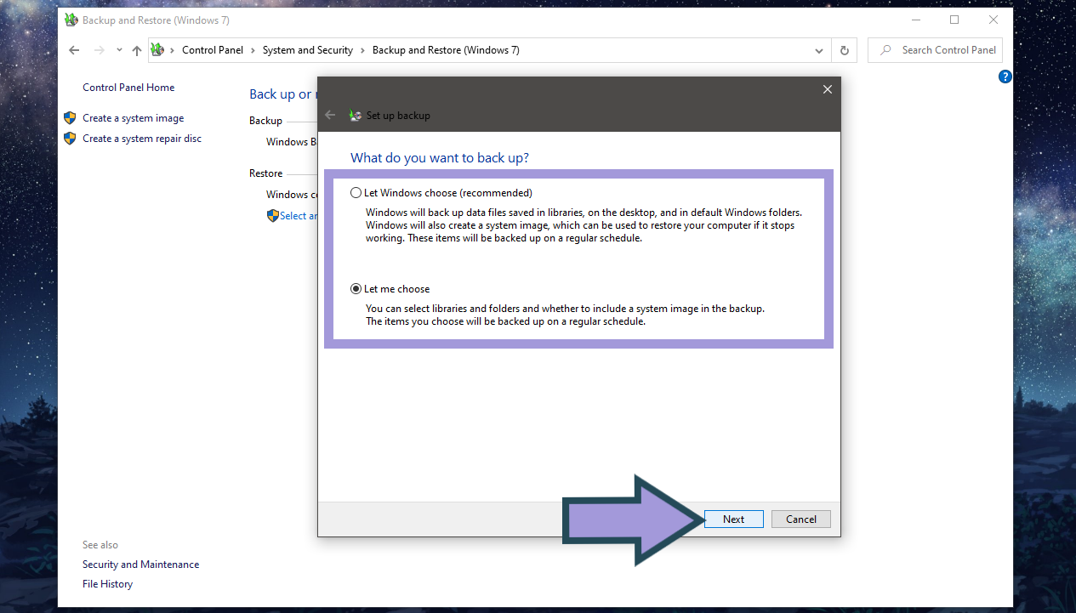Open Create a system repair disc link
Screen dimensions: 1076x613
click(142, 139)
